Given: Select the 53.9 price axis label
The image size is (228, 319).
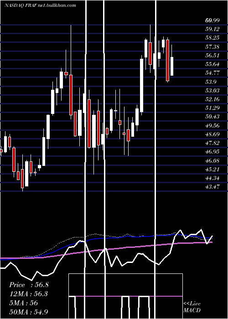Looking at the screenshot, I should (211, 82).
